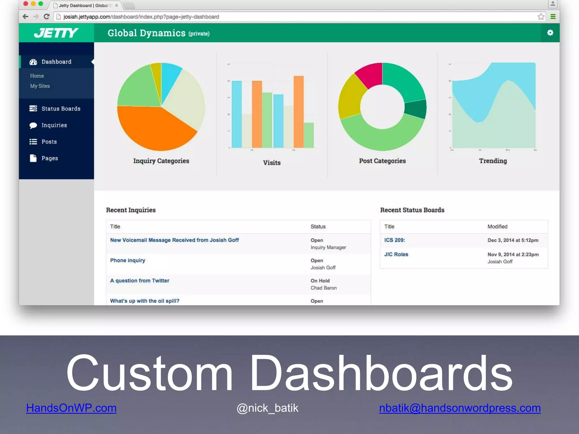Click the browser forward arrow
Image resolution: width=579 pixels, height=434 pixels.
(36, 17)
